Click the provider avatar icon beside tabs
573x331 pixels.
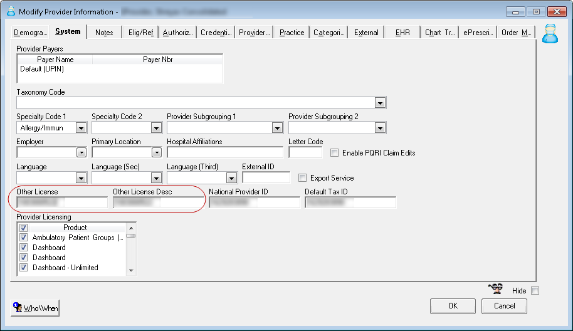(550, 34)
